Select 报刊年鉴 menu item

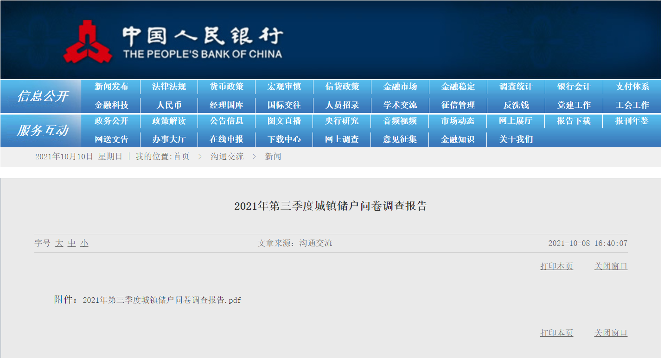(x=632, y=121)
